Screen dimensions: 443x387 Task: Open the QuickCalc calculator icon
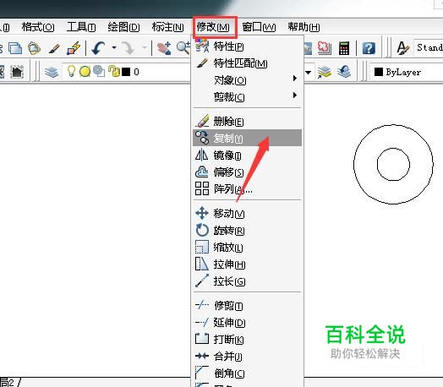(344, 48)
